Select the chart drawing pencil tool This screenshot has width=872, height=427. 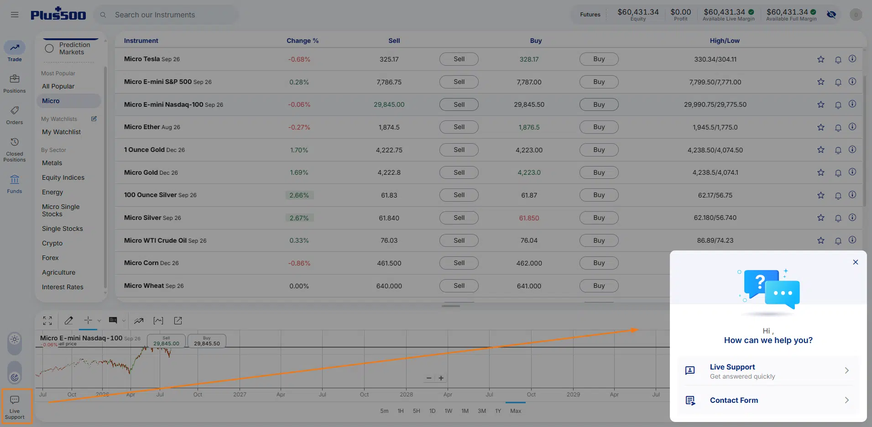coord(69,321)
